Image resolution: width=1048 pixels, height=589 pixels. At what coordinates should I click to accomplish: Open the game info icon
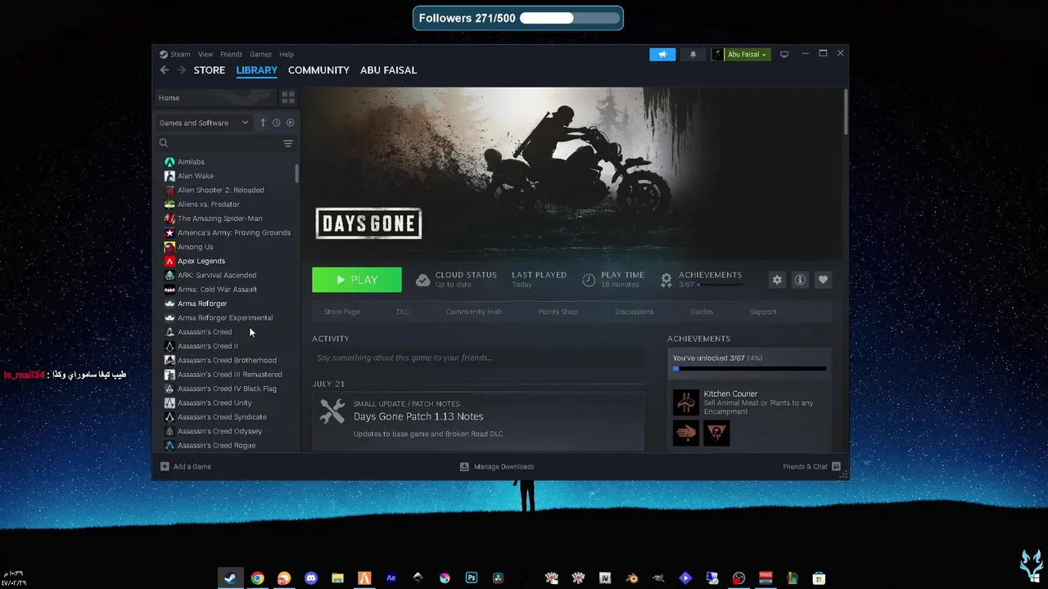[x=800, y=280]
